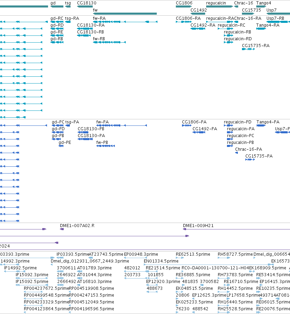Select the fw-RB transcript
Image resolution: width=290 pixels, height=314 pixels.
[x=109, y=42]
